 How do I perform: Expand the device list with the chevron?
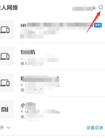8,127
